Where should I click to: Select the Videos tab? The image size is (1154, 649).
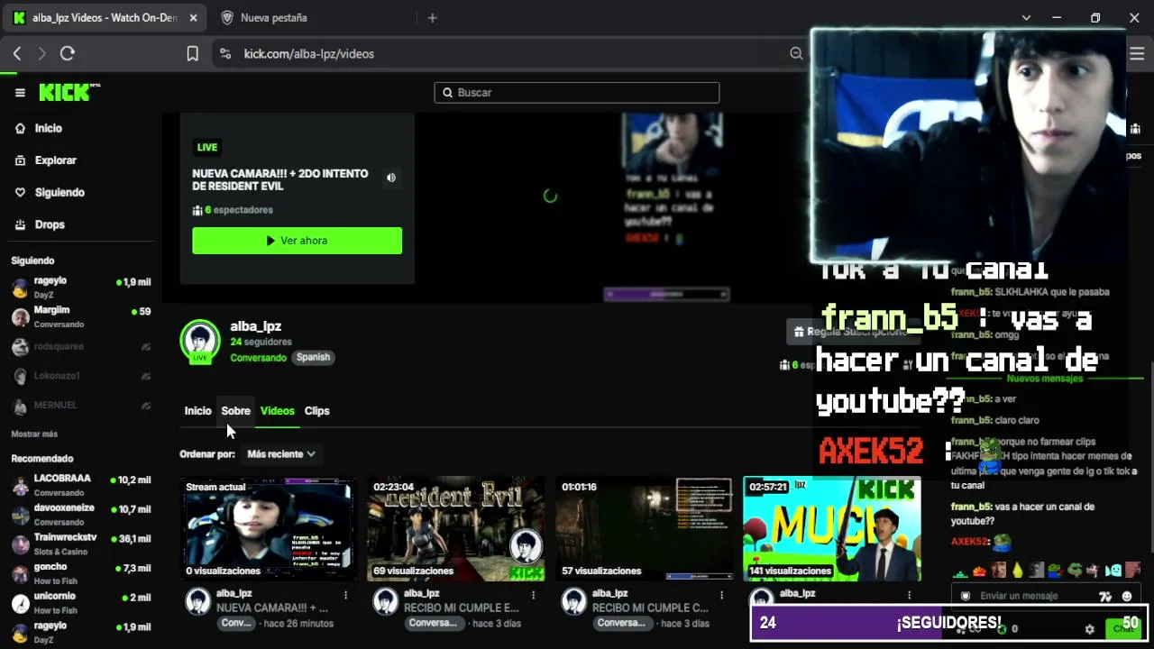[x=277, y=411]
